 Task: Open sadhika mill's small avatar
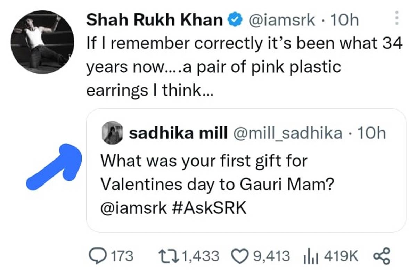click(x=113, y=133)
